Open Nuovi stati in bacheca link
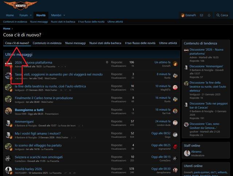The width and height of the screenshot is (233, 176). pos(63,22)
